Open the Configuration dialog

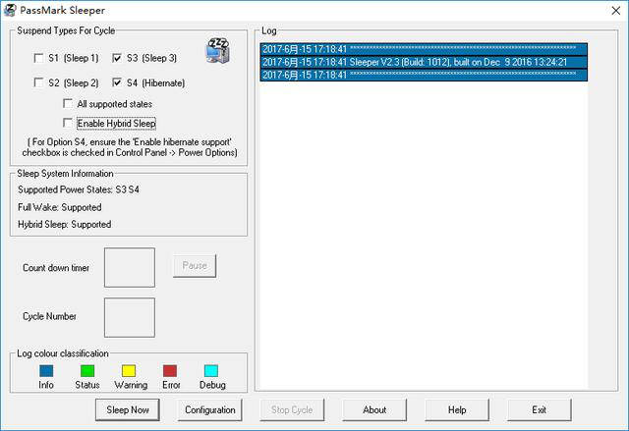[209, 409]
